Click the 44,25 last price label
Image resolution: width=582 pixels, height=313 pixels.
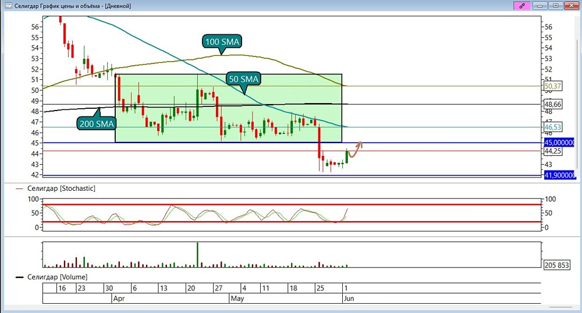tap(553, 151)
